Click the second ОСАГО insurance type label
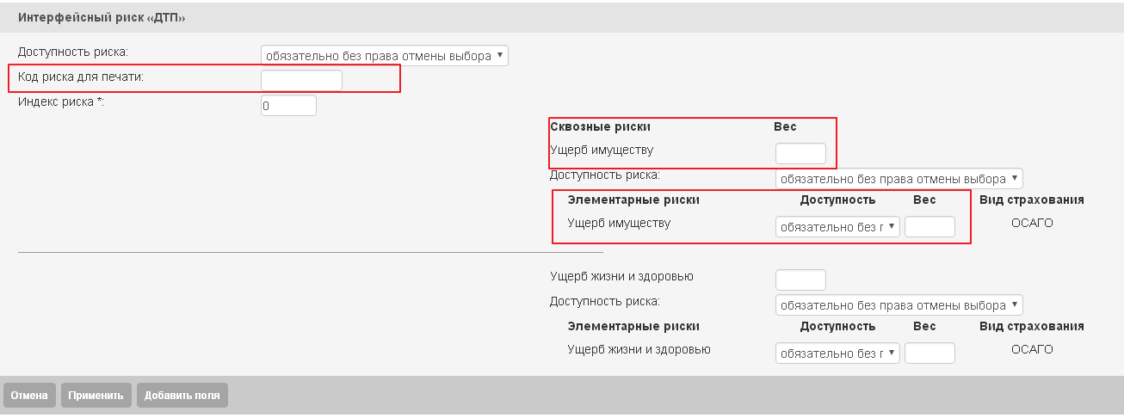 coord(1032,350)
